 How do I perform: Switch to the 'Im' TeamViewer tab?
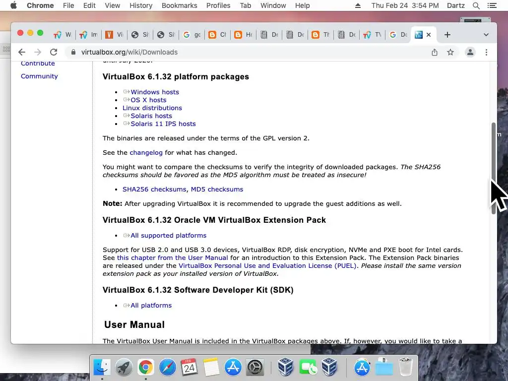tap(88, 35)
